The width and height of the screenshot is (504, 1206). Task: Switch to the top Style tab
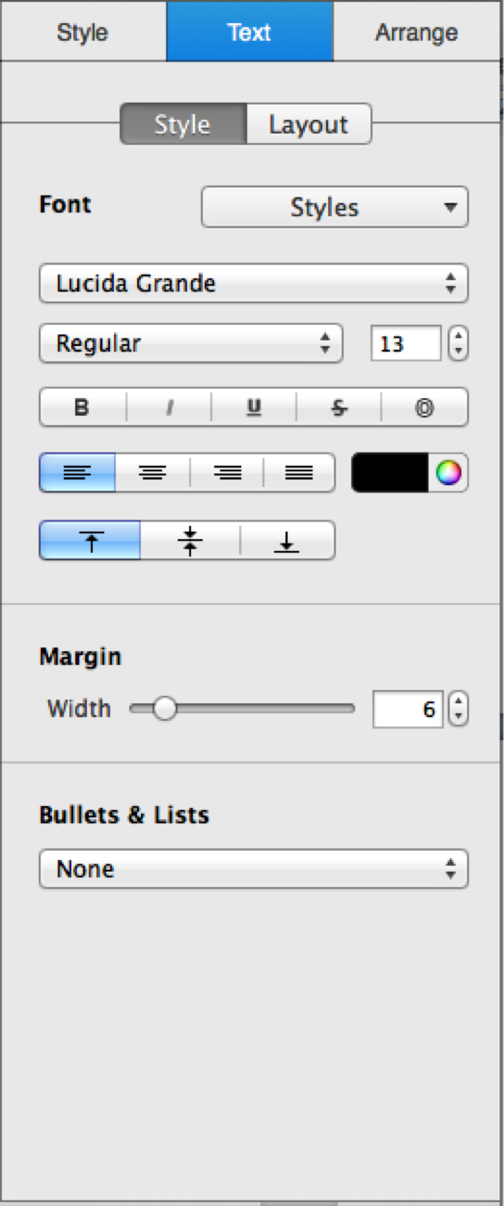pyautogui.click(x=82, y=32)
